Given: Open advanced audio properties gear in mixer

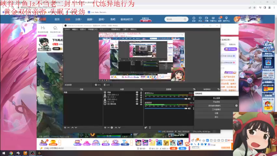Looking at the screenshot, I should (x=146, y=128).
